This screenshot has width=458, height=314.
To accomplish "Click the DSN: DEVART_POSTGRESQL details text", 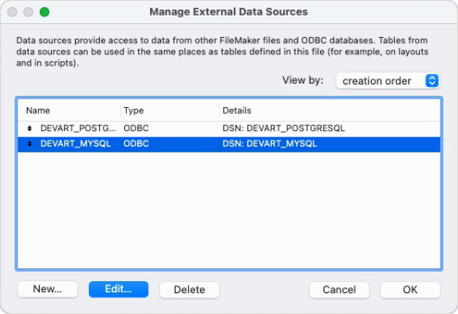I will tap(284, 129).
